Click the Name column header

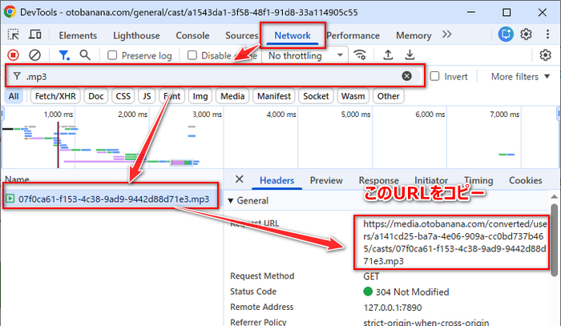tap(17, 179)
